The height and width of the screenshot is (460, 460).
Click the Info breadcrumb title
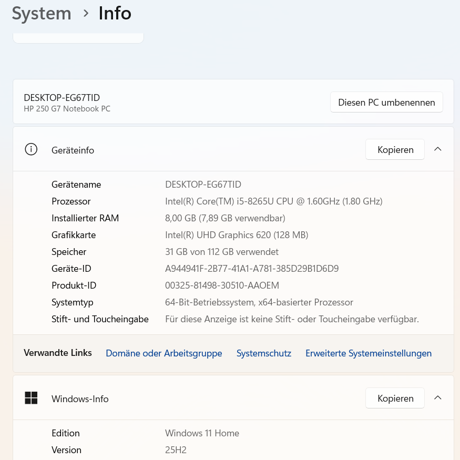pos(115,13)
